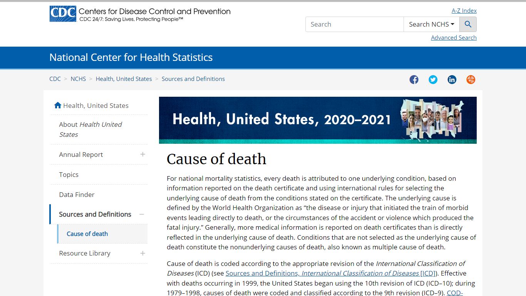Open About Health United States sidebar item
Screen dimensions: 526x296
[99, 129]
